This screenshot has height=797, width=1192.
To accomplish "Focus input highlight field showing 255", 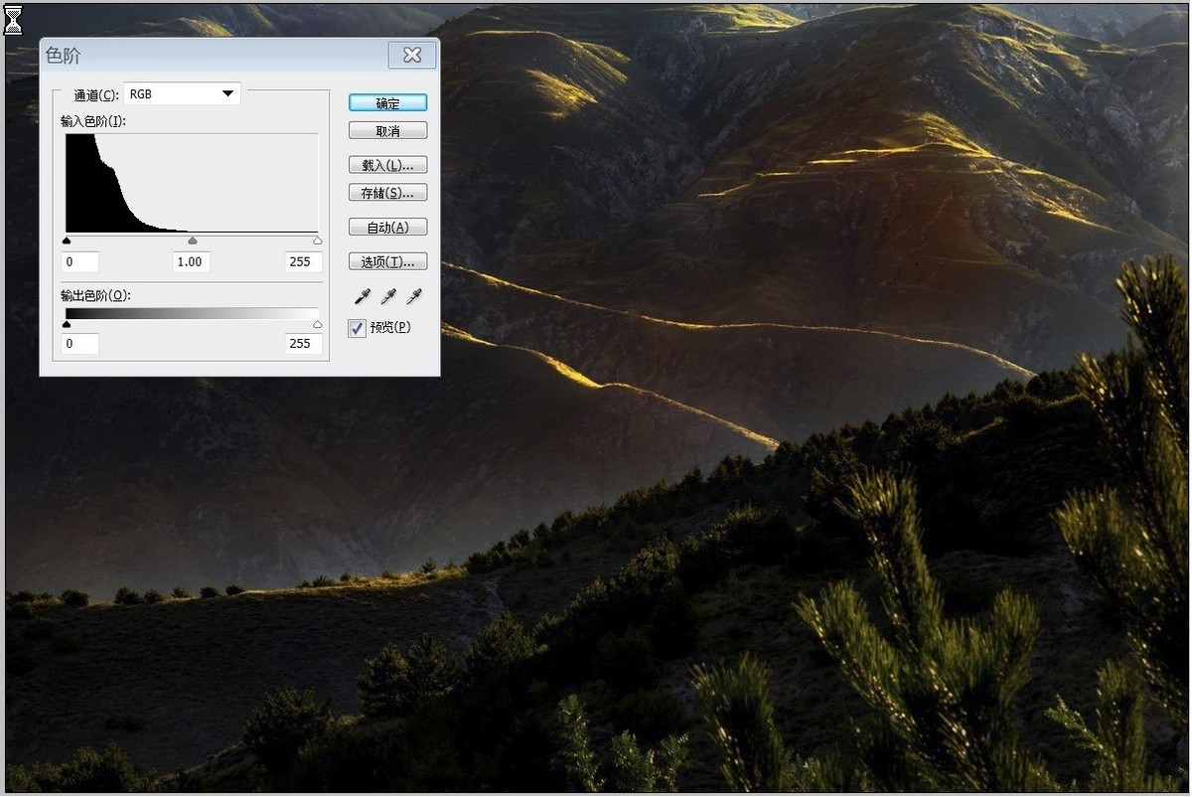I will coord(303,262).
